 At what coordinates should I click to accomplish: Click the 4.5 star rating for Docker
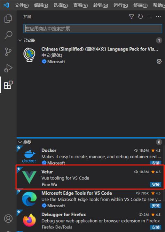click(156, 151)
